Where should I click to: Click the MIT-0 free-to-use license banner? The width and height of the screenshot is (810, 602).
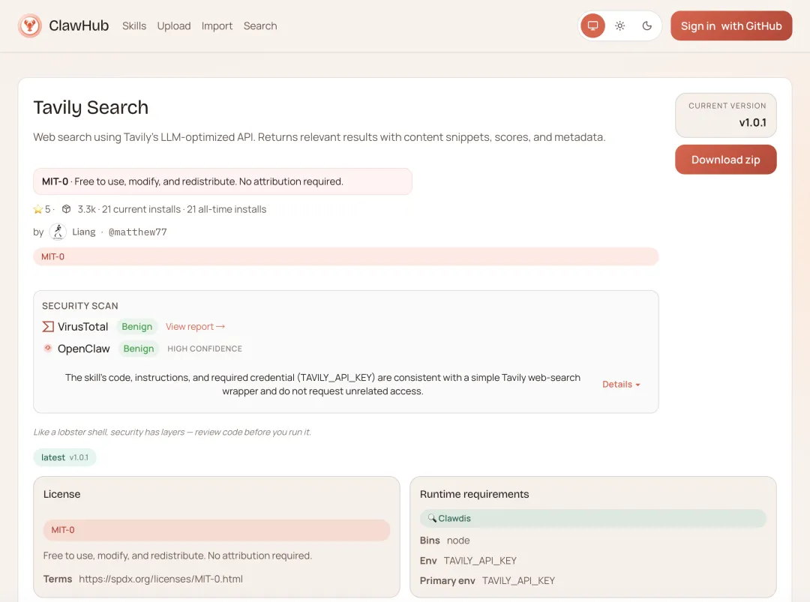223,181
